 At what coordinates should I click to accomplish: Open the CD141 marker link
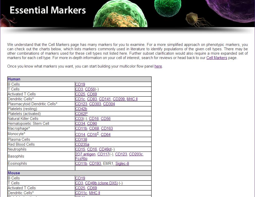coord(105,99)
